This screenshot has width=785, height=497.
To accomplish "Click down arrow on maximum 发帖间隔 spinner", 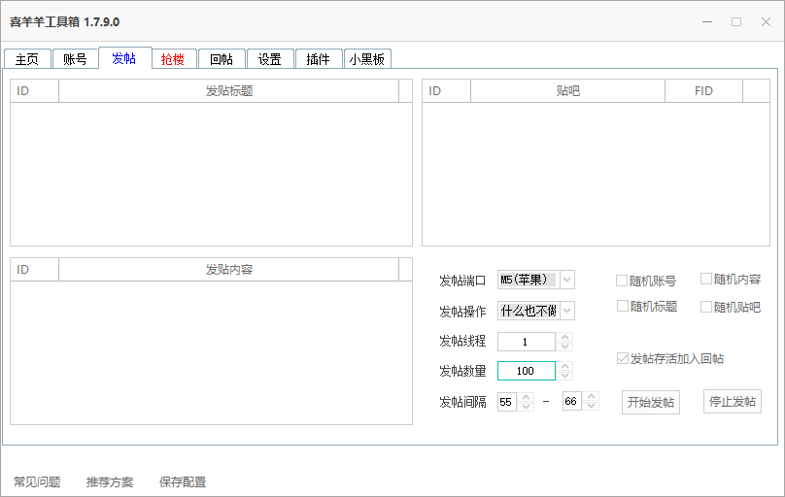I will click(x=591, y=407).
